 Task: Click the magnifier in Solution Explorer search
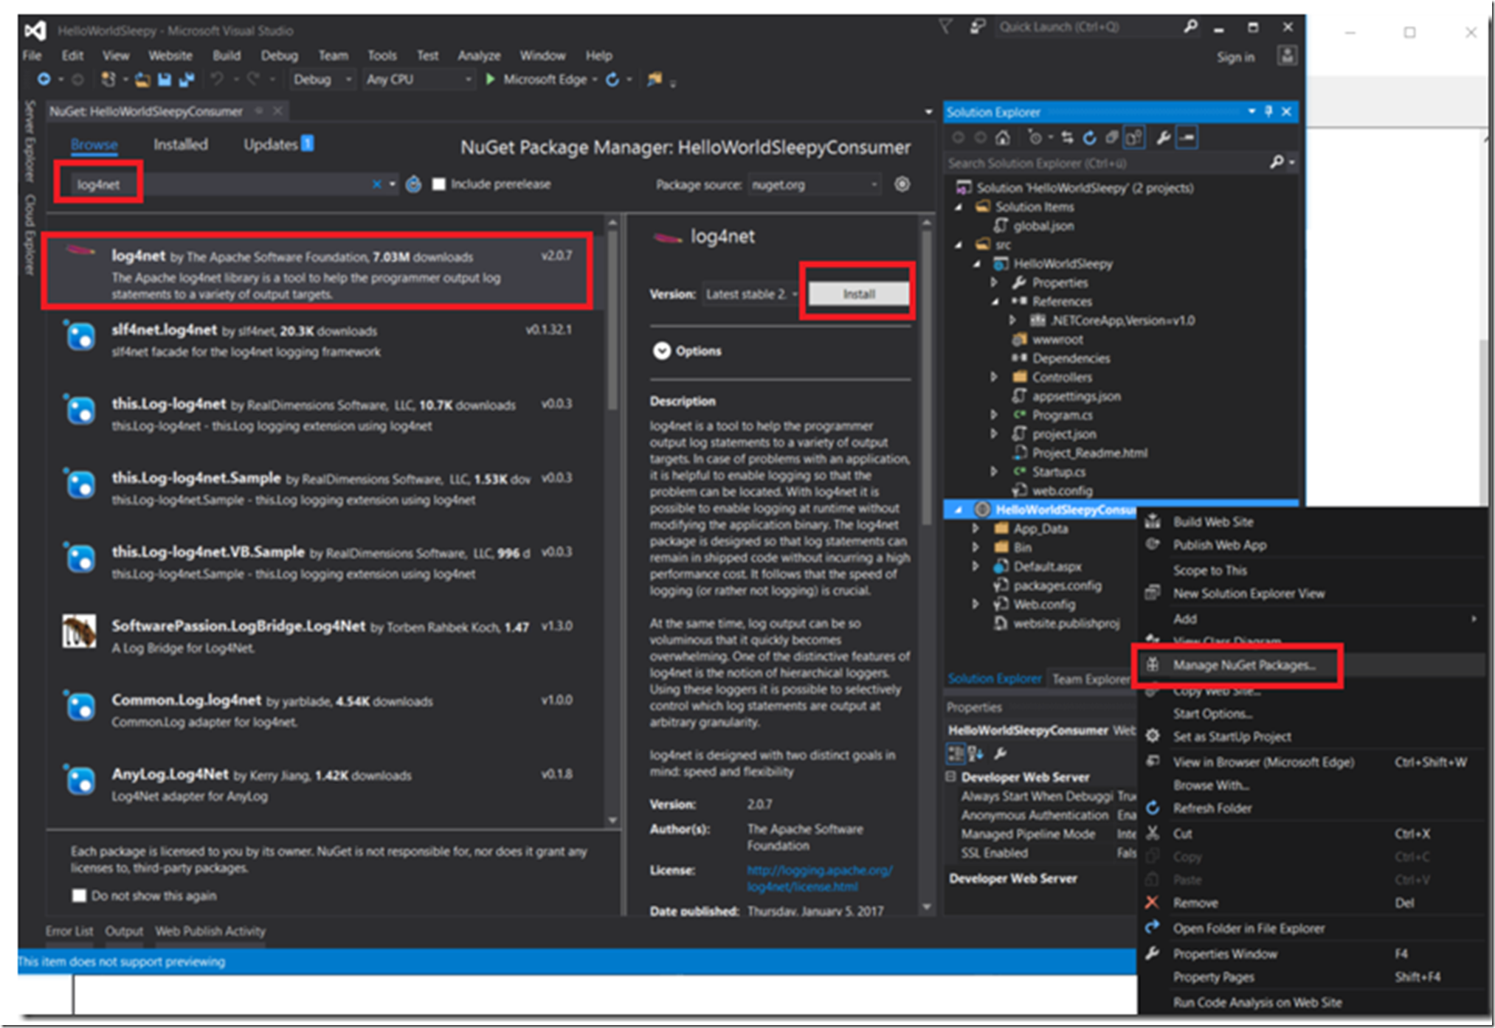point(1276,162)
